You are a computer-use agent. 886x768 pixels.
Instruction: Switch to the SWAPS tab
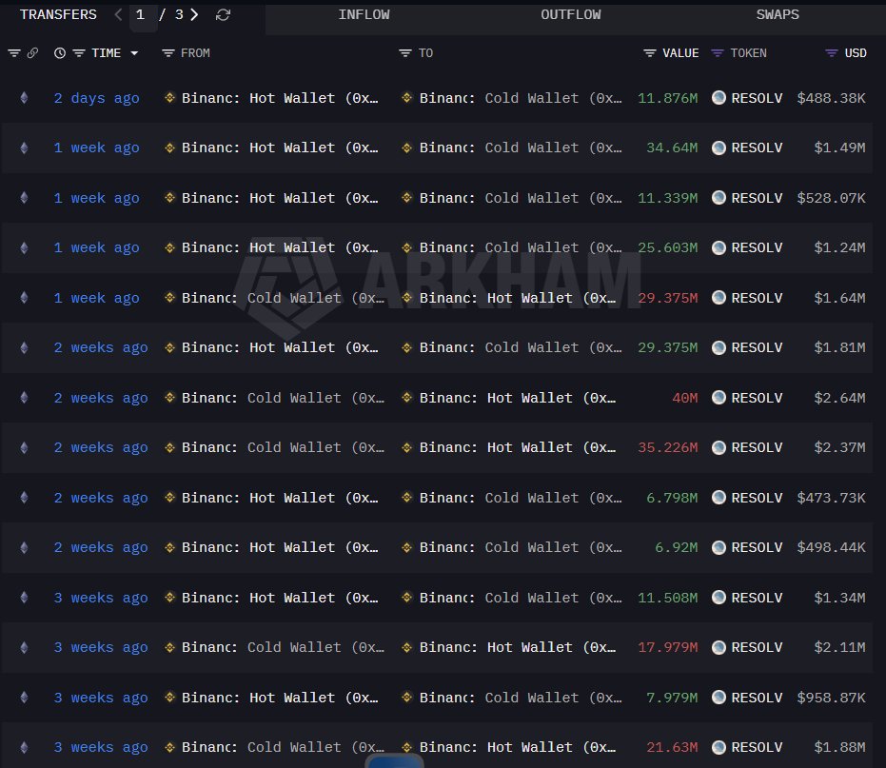(778, 14)
